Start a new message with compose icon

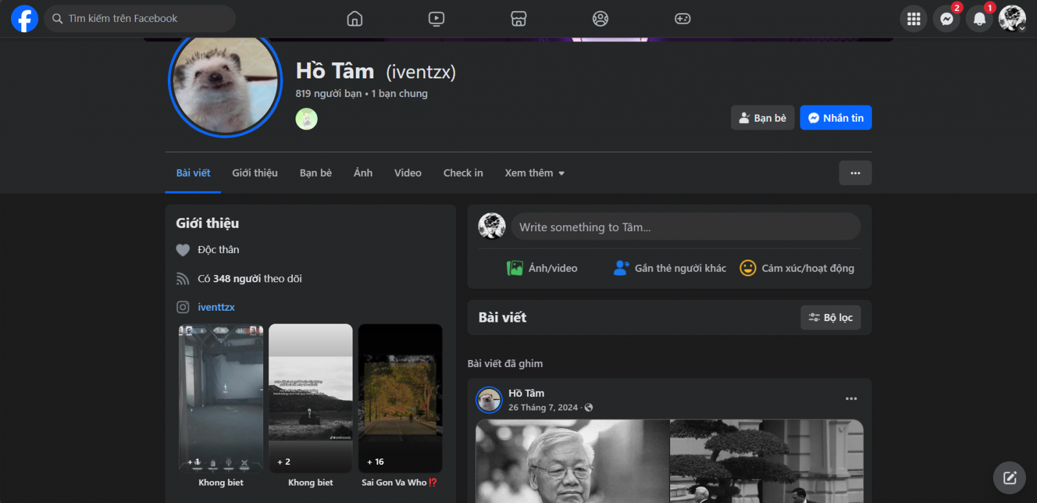tap(1009, 478)
